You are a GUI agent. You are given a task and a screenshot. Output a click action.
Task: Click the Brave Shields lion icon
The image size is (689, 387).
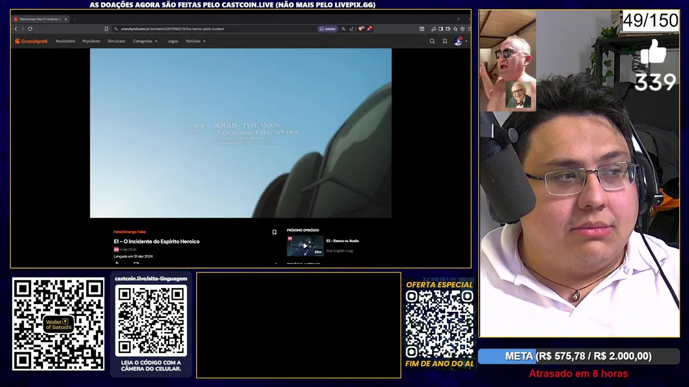click(x=361, y=28)
